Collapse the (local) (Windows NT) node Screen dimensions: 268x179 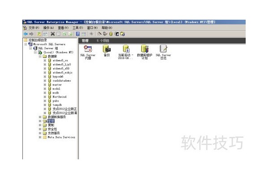click(35, 52)
